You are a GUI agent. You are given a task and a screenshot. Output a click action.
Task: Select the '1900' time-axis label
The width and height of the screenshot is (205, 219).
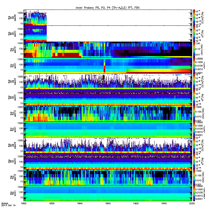(x=108, y=203)
